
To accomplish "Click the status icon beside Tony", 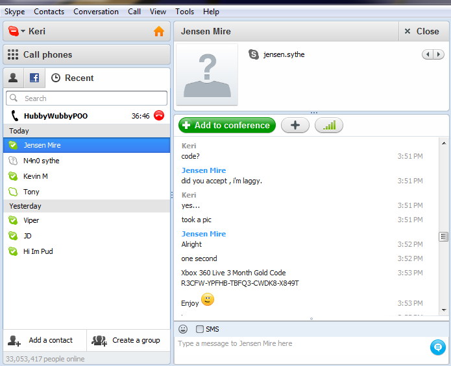I will 13,192.
